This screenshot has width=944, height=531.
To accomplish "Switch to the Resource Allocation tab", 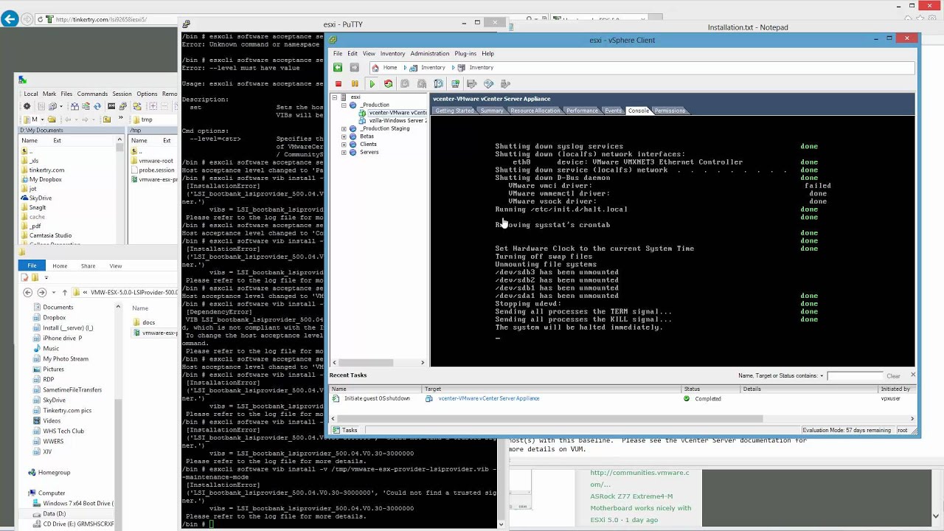I will pyautogui.click(x=535, y=111).
